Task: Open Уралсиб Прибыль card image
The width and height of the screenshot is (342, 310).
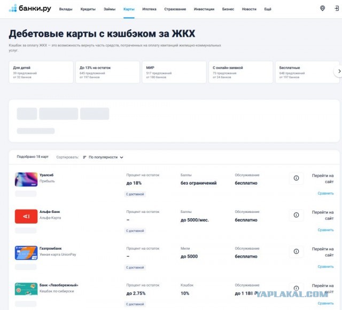Action: coord(26,179)
